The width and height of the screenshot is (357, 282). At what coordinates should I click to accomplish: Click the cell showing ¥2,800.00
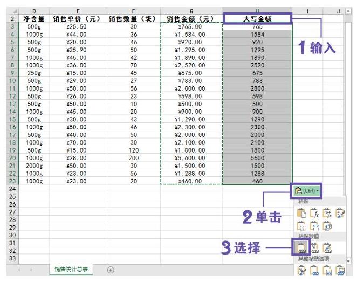191,88
